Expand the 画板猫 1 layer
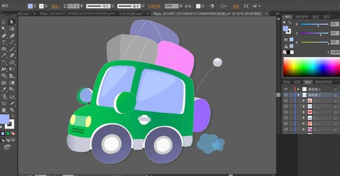This screenshot has height=176, width=340. click(x=298, y=89)
